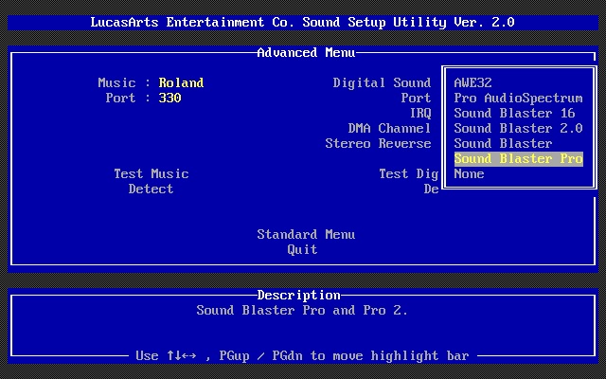
Task: Click the highlighted Sound Blaster Pro entry
Action: tap(518, 158)
